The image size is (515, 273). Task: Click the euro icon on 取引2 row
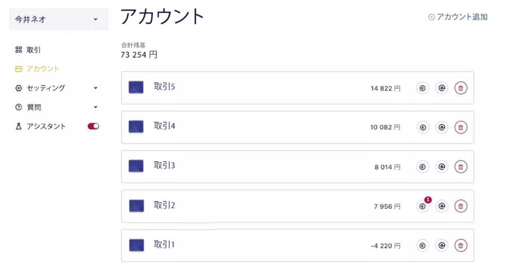coord(422,206)
